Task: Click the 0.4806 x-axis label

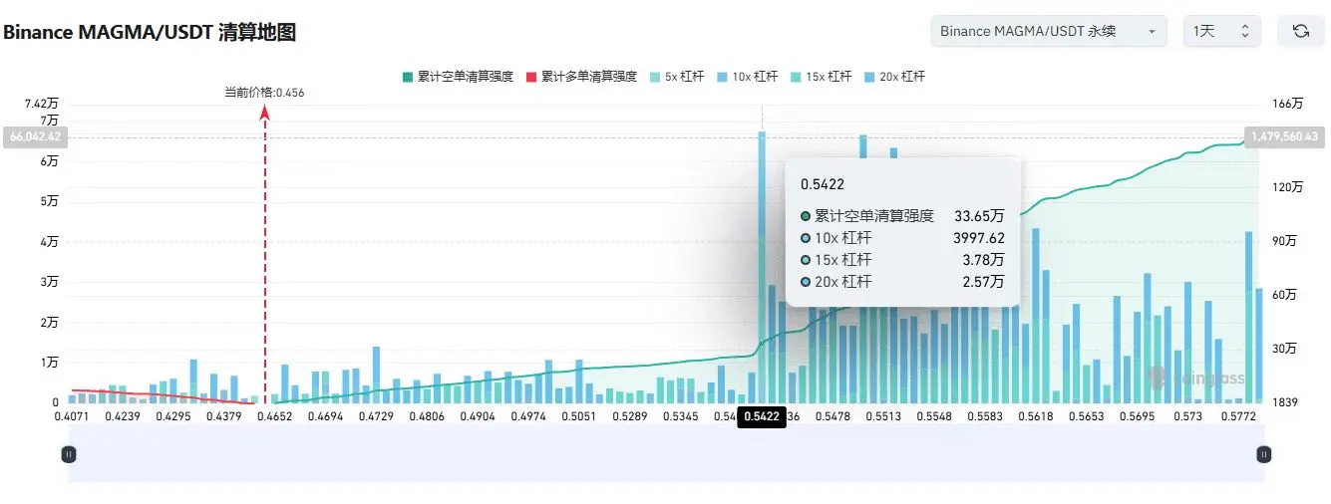Action: (426, 416)
